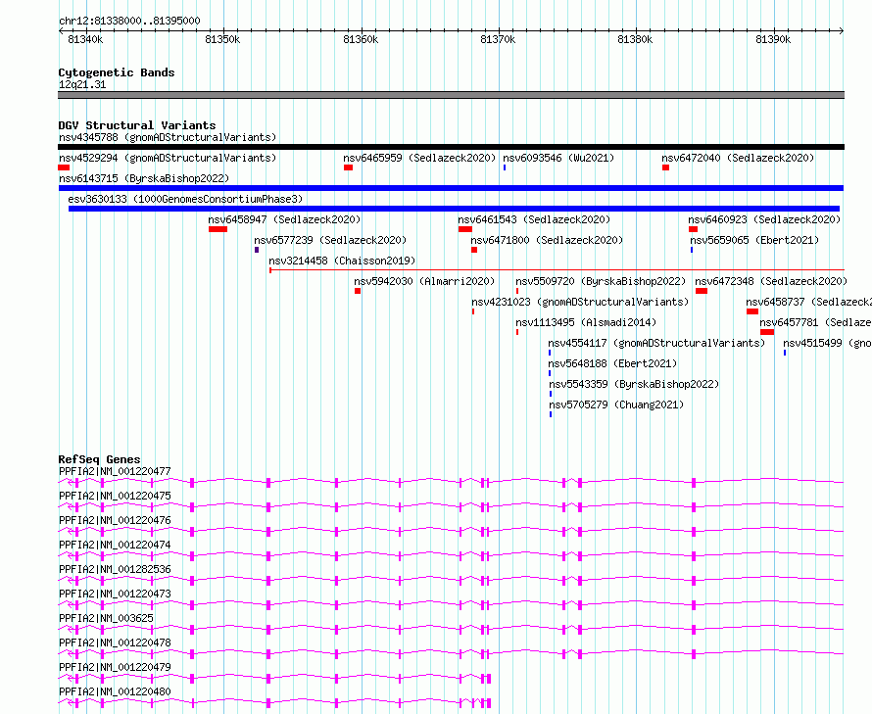Click the 81390k ruler tick label
This screenshot has width=872, height=714.
pos(773,39)
